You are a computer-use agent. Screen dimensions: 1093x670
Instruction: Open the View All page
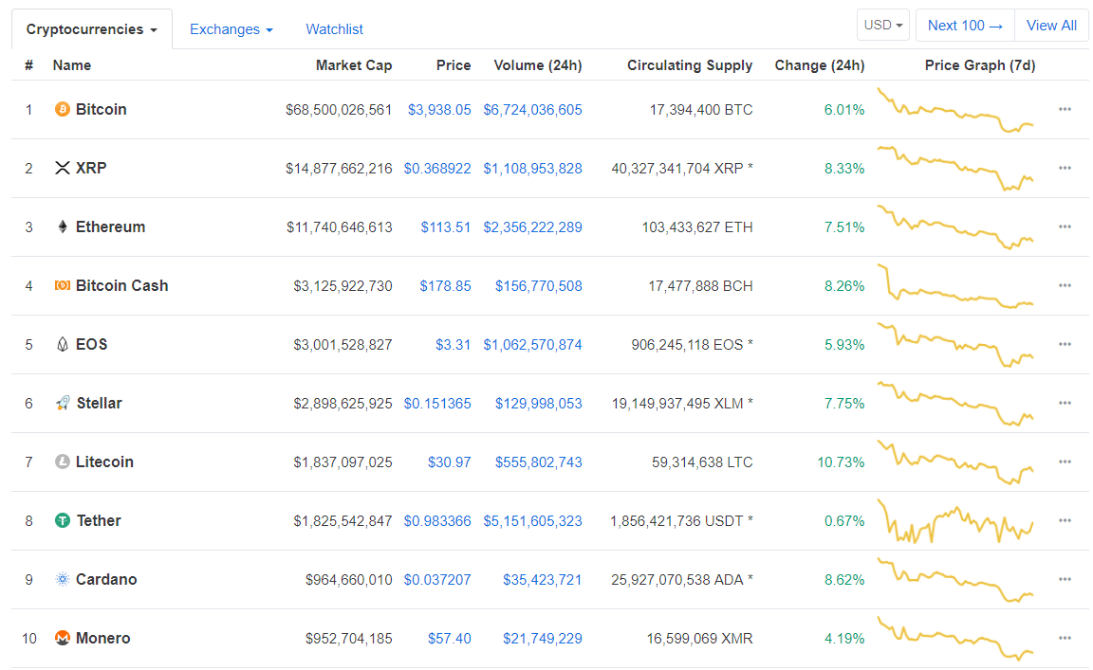[1051, 26]
